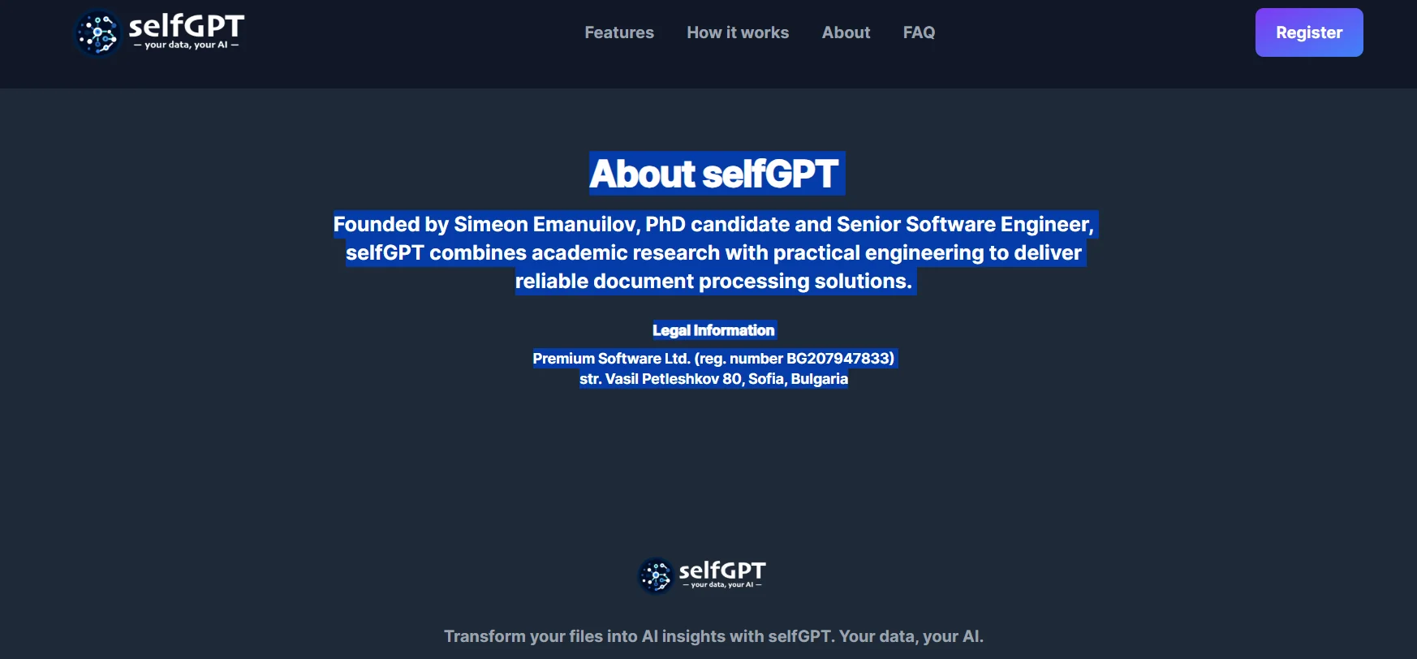Click the footer selfGPT circular logo icon
The height and width of the screenshot is (659, 1417).
656,576
